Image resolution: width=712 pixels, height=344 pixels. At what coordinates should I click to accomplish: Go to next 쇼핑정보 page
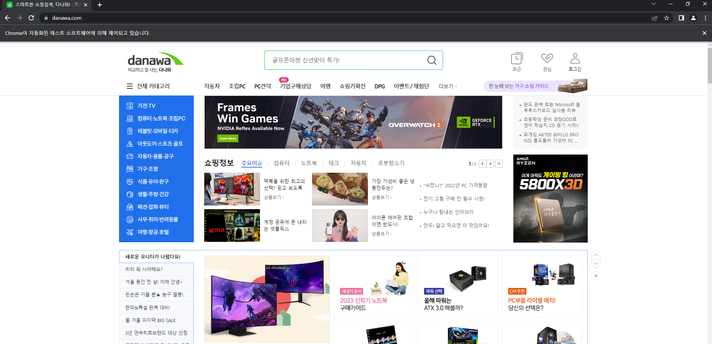tap(490, 163)
